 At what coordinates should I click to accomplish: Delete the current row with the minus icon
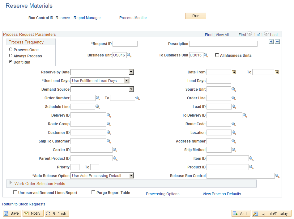(277, 41)
